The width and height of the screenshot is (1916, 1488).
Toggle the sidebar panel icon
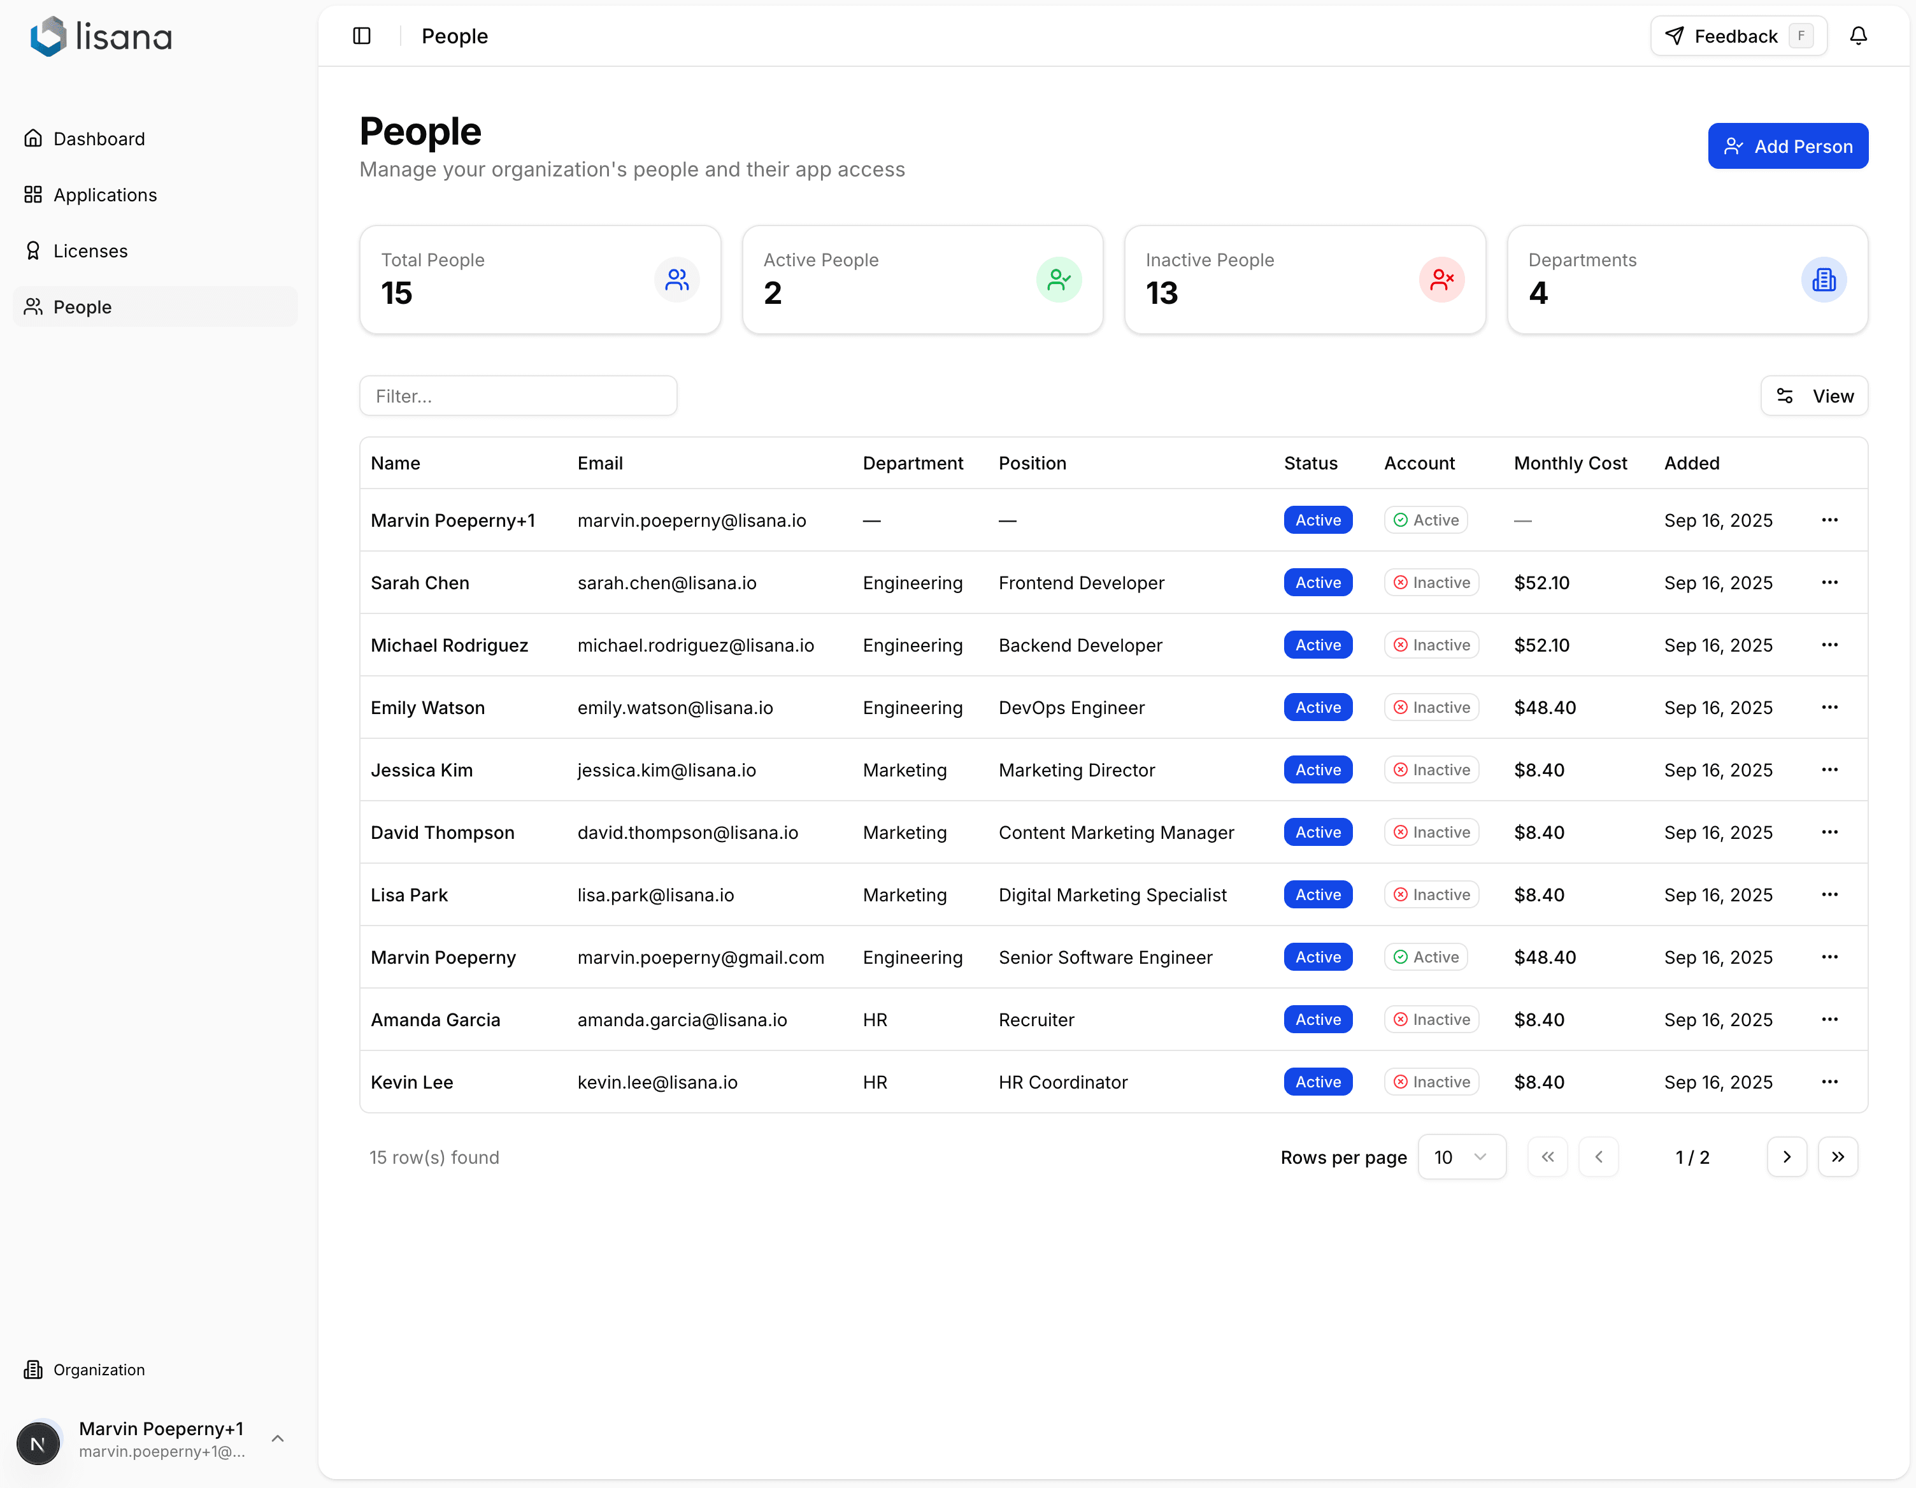(x=361, y=36)
